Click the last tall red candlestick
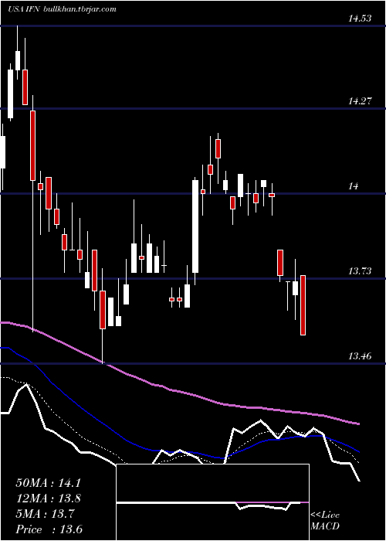This screenshot has width=386, height=541. click(x=303, y=305)
